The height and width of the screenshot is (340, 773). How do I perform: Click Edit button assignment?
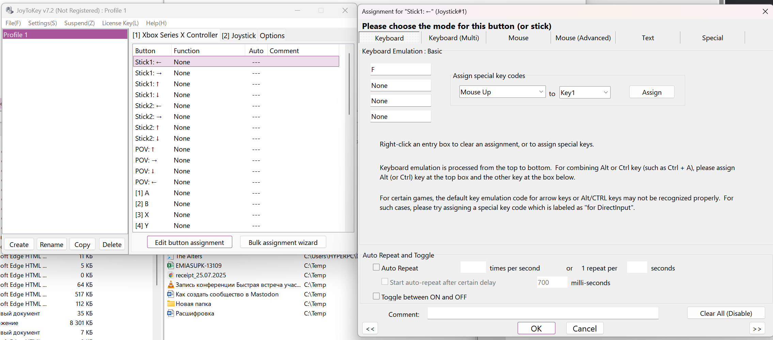coord(190,242)
